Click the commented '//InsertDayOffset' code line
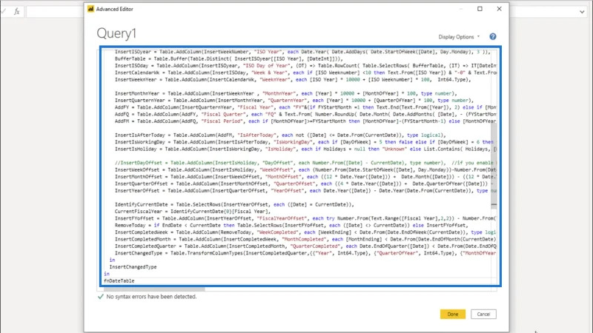593x333 pixels. point(305,163)
